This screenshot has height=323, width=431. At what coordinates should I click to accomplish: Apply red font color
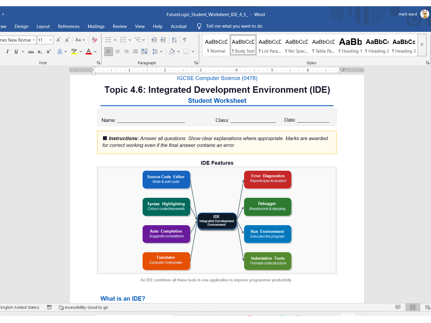89,51
